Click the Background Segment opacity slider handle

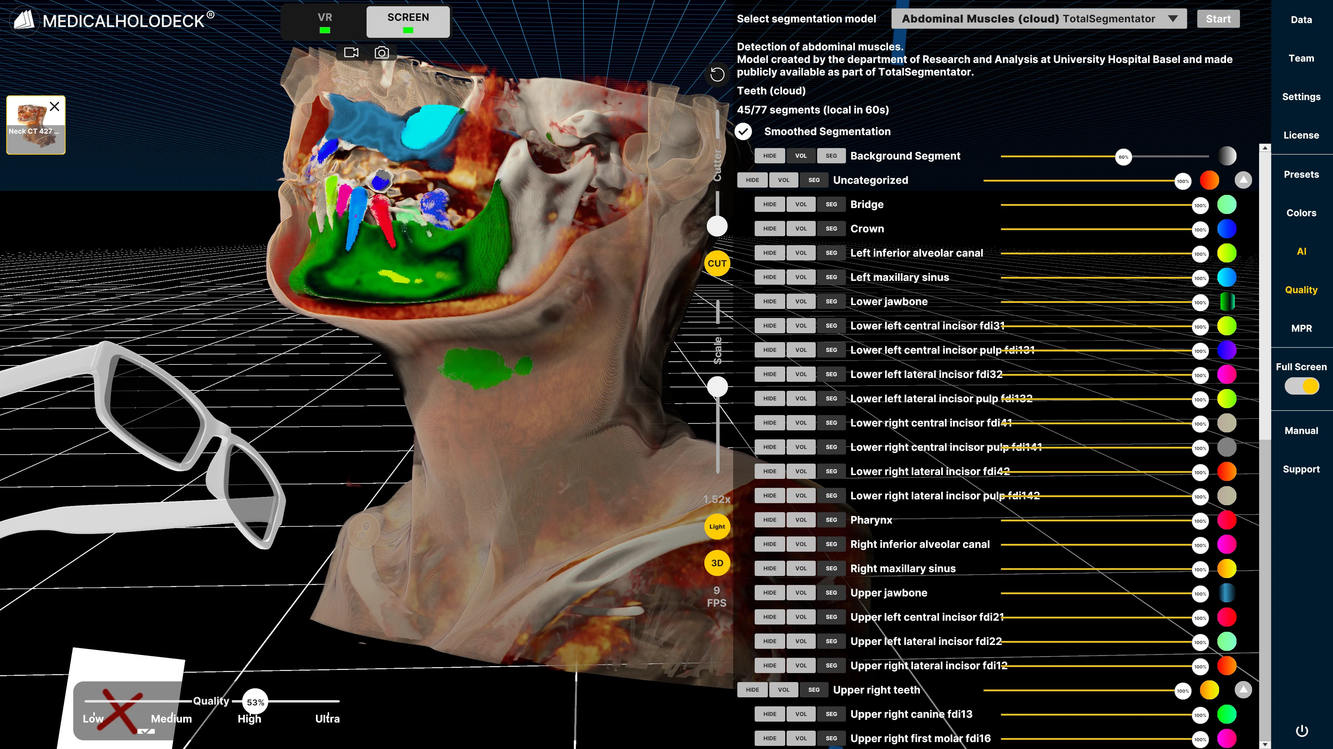[x=1123, y=157]
